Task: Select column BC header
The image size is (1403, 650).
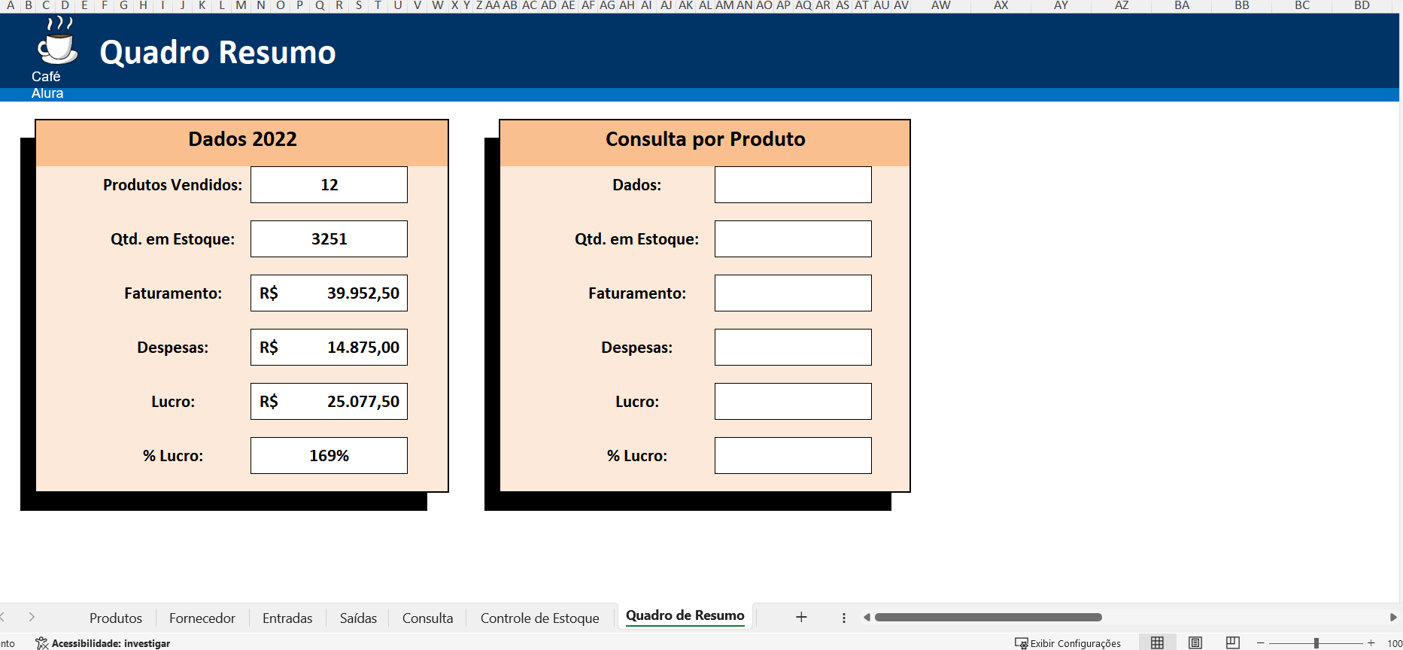Action: point(1301,5)
